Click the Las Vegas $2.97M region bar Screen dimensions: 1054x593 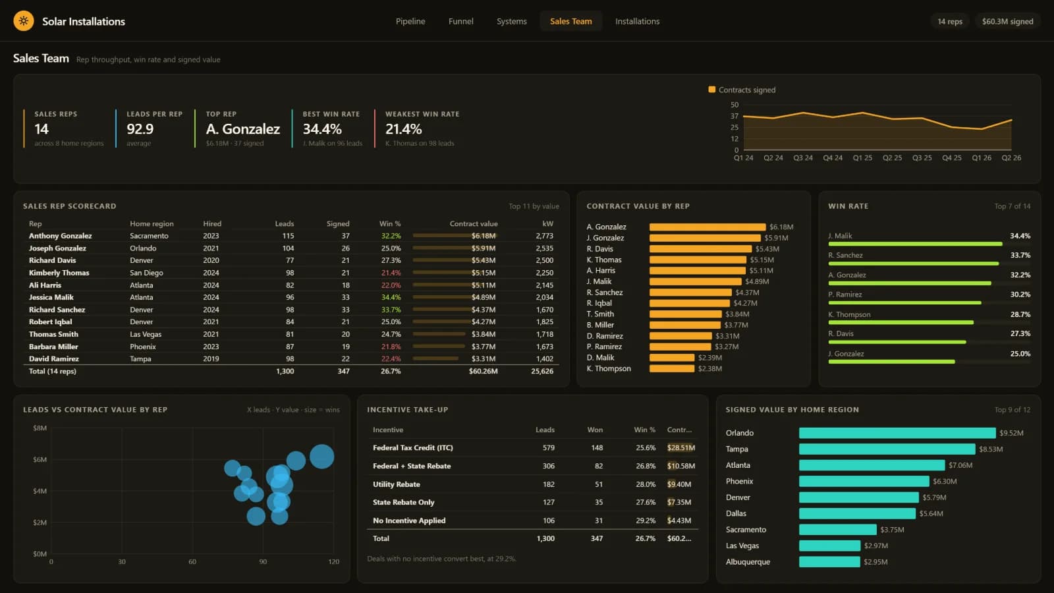830,546
